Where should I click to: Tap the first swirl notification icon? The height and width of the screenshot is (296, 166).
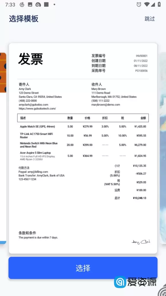click(22, 5)
